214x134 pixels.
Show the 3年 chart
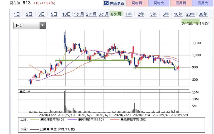click(x=153, y=14)
